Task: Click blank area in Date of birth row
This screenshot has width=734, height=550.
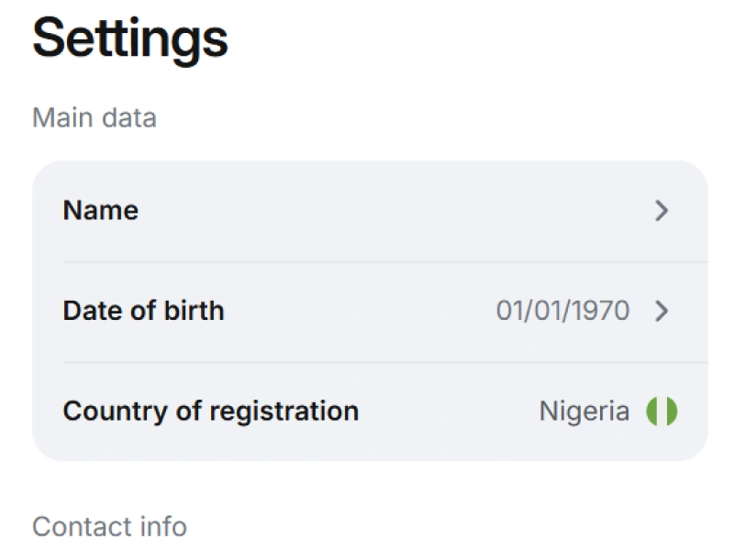Action: coord(358,311)
